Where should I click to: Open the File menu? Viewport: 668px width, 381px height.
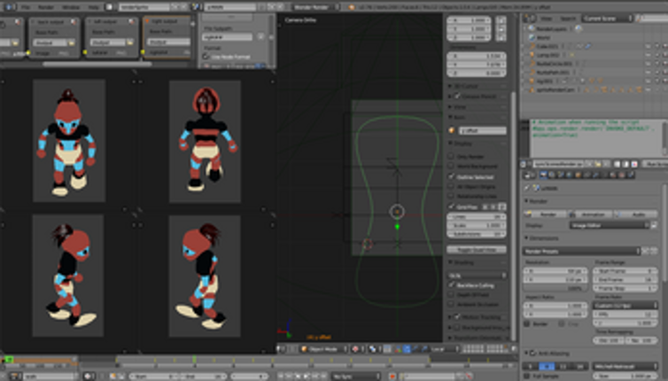pyautogui.click(x=26, y=7)
